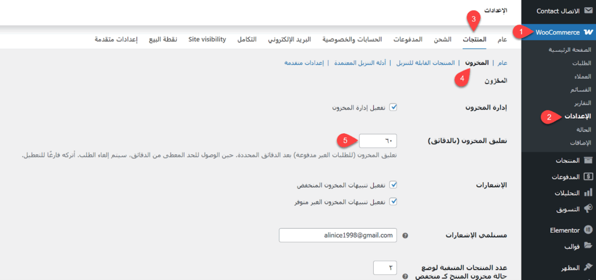This screenshot has width=596, height=280.
Task: Open the عام settings tab
Action: click(x=502, y=40)
